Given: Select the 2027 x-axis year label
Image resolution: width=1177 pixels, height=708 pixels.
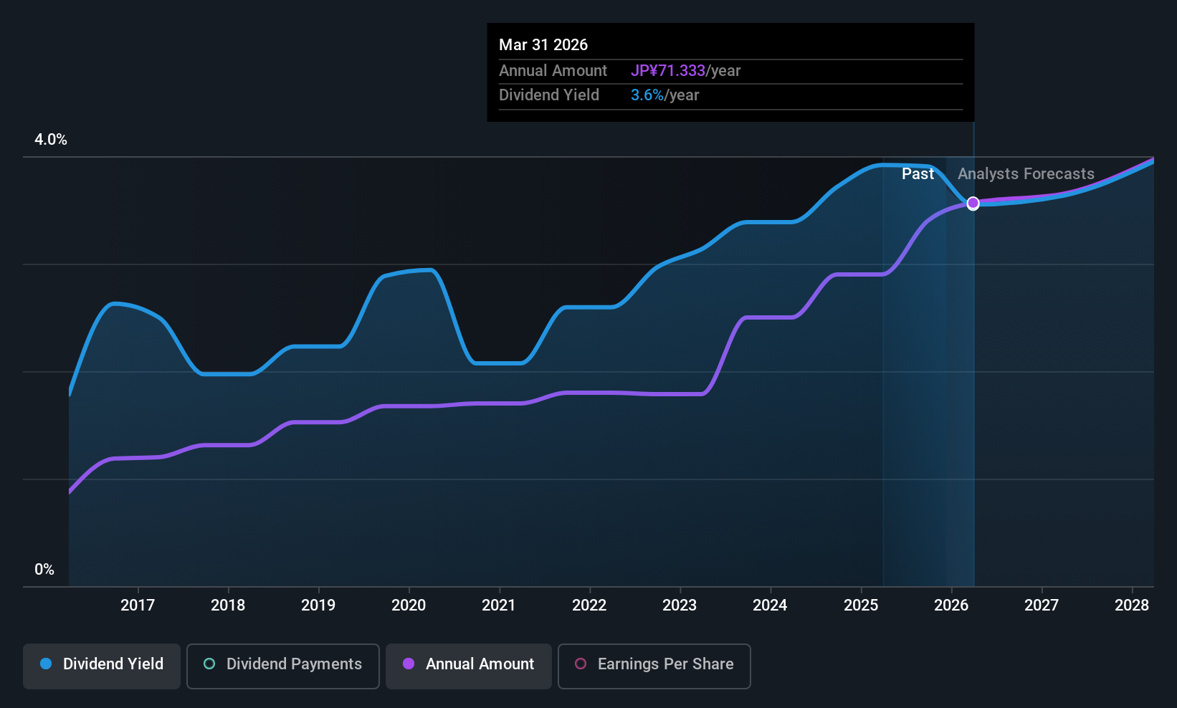Looking at the screenshot, I should pos(1042,606).
